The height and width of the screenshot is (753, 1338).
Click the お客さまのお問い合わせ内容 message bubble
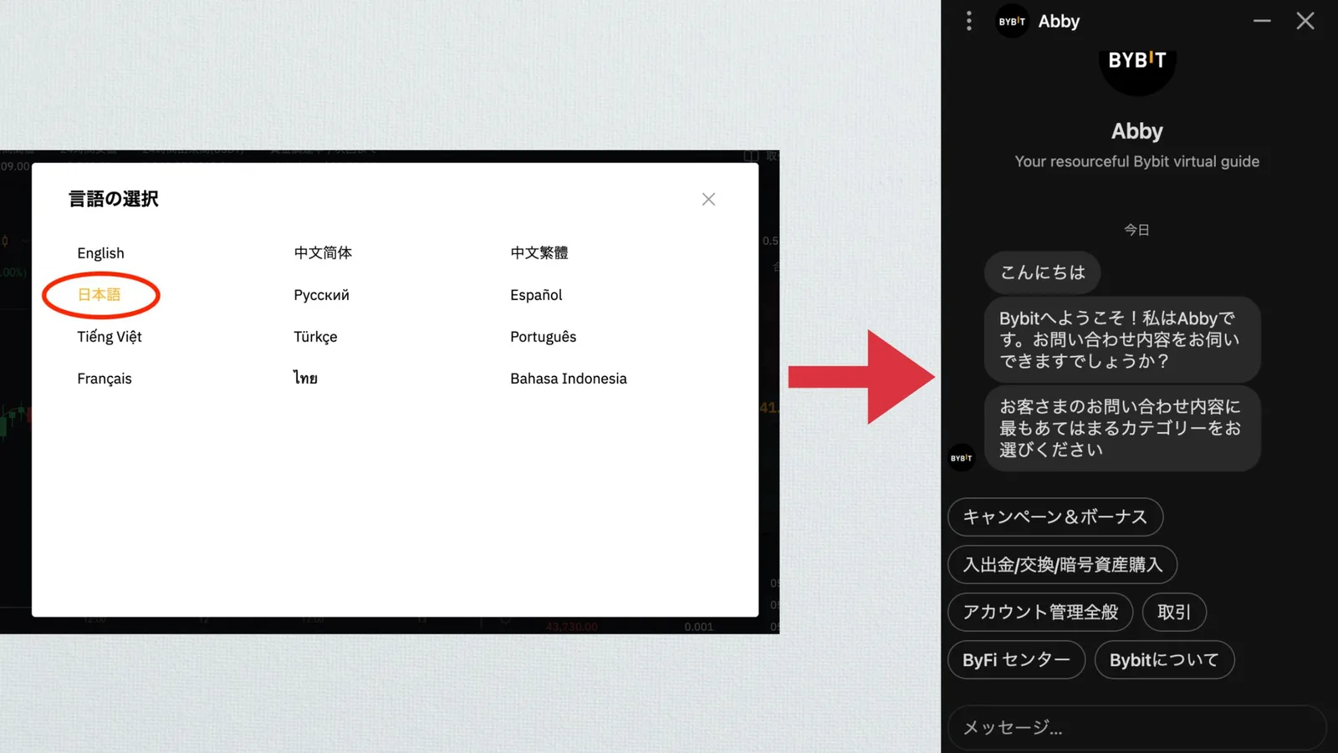point(1122,428)
